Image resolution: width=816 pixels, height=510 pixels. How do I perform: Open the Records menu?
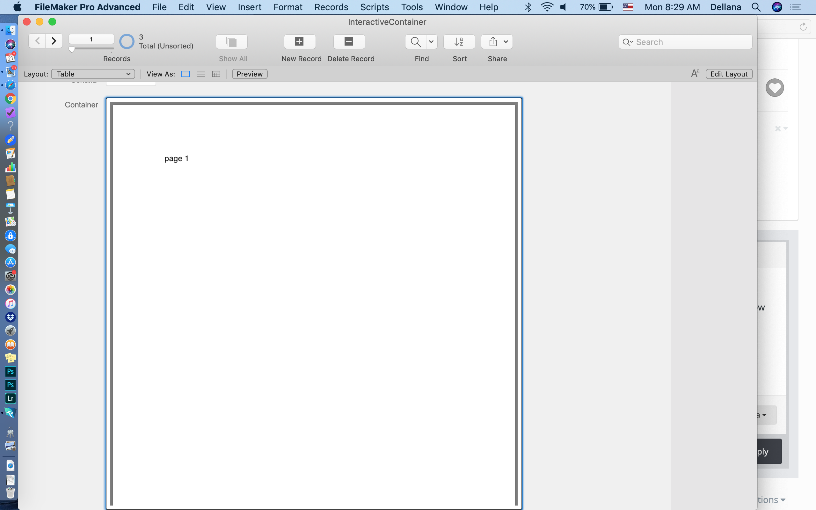pyautogui.click(x=331, y=7)
